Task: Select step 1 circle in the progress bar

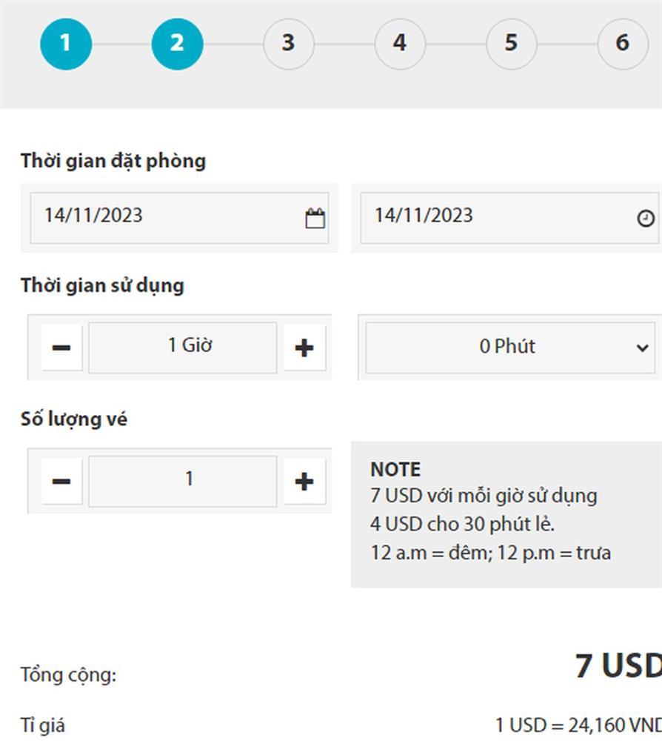Action: (x=66, y=43)
